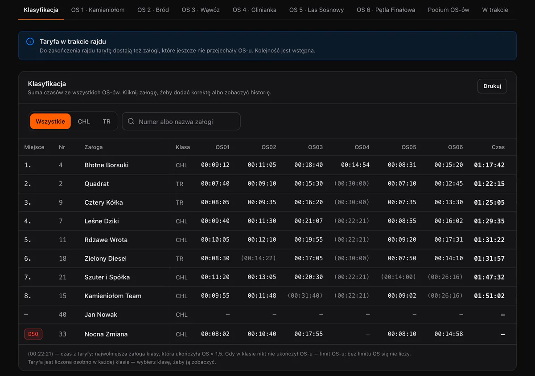Select the Wszystkie class filter
This screenshot has height=376, width=535.
[x=50, y=121]
